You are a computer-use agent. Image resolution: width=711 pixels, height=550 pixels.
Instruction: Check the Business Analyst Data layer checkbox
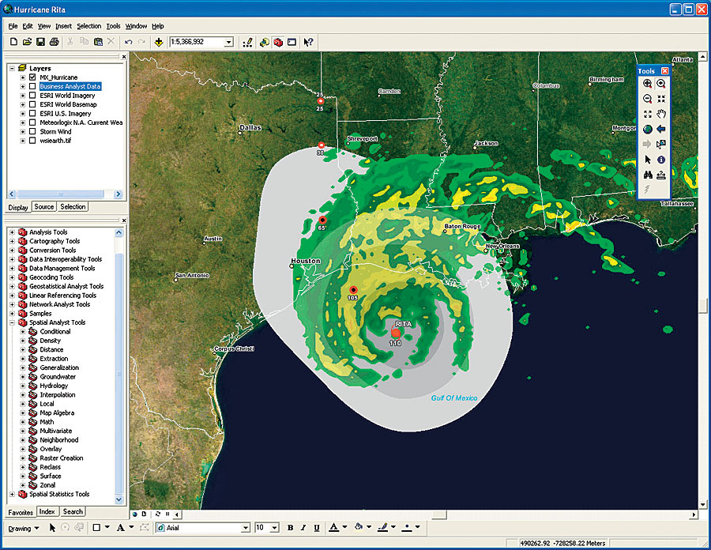[x=32, y=86]
